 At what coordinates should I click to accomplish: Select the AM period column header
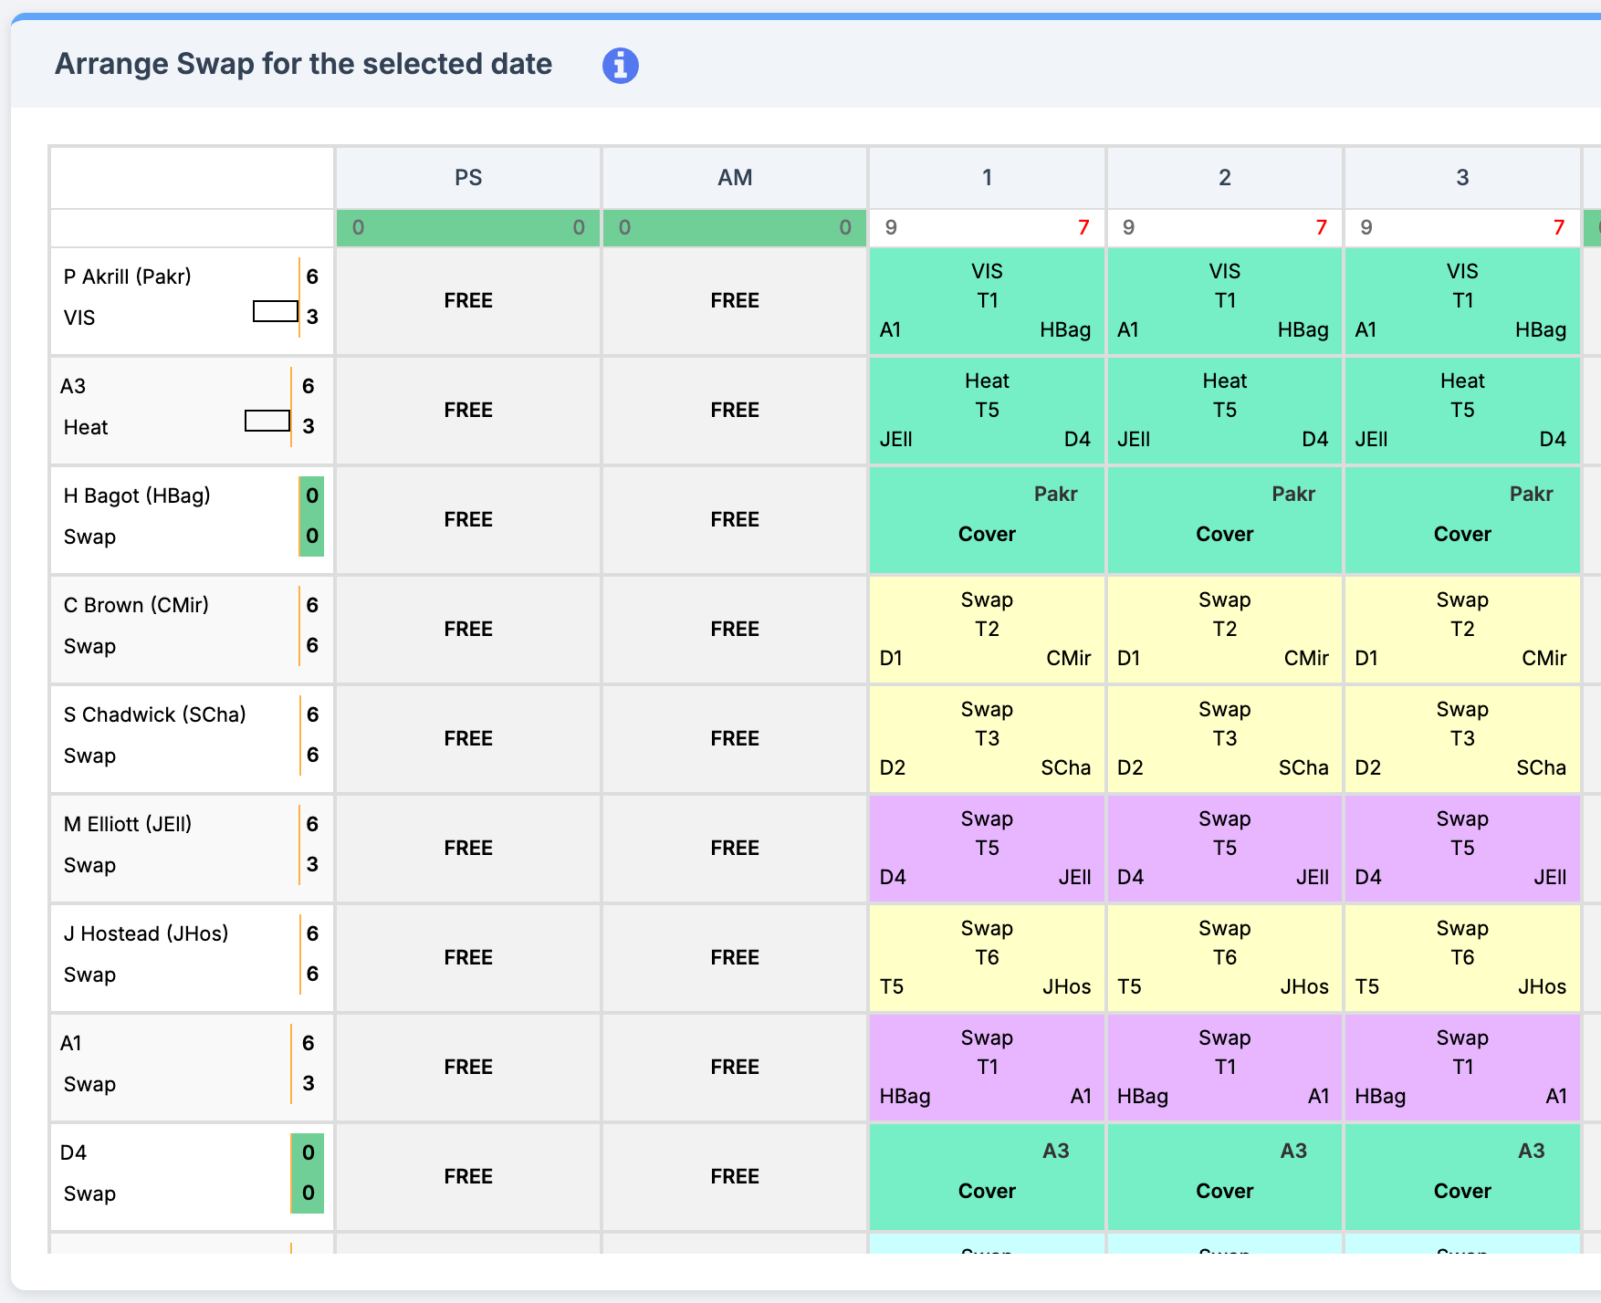pos(735,178)
